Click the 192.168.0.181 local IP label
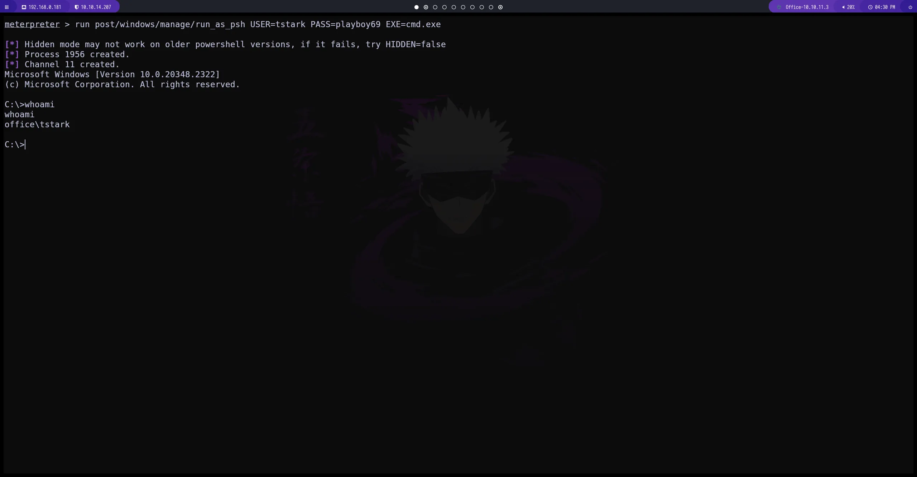This screenshot has height=477, width=917. coord(45,7)
